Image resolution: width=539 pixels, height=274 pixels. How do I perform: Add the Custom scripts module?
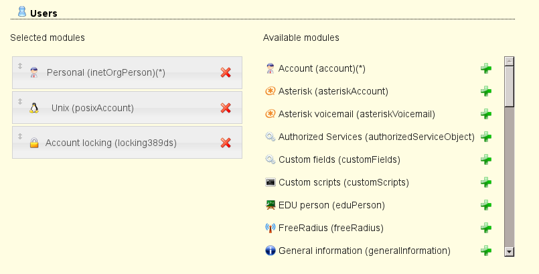click(486, 182)
